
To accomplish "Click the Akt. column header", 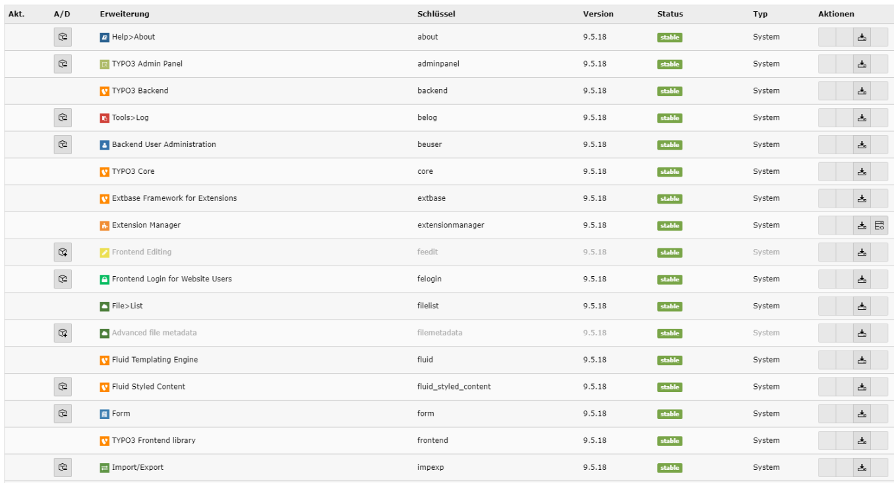I will click(x=16, y=14).
